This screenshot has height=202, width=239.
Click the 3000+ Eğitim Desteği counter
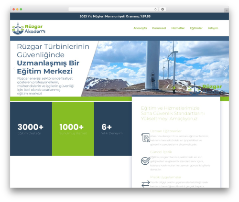click(x=31, y=129)
